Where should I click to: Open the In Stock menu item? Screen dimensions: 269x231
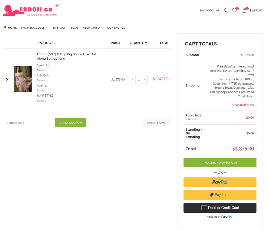point(60,27)
